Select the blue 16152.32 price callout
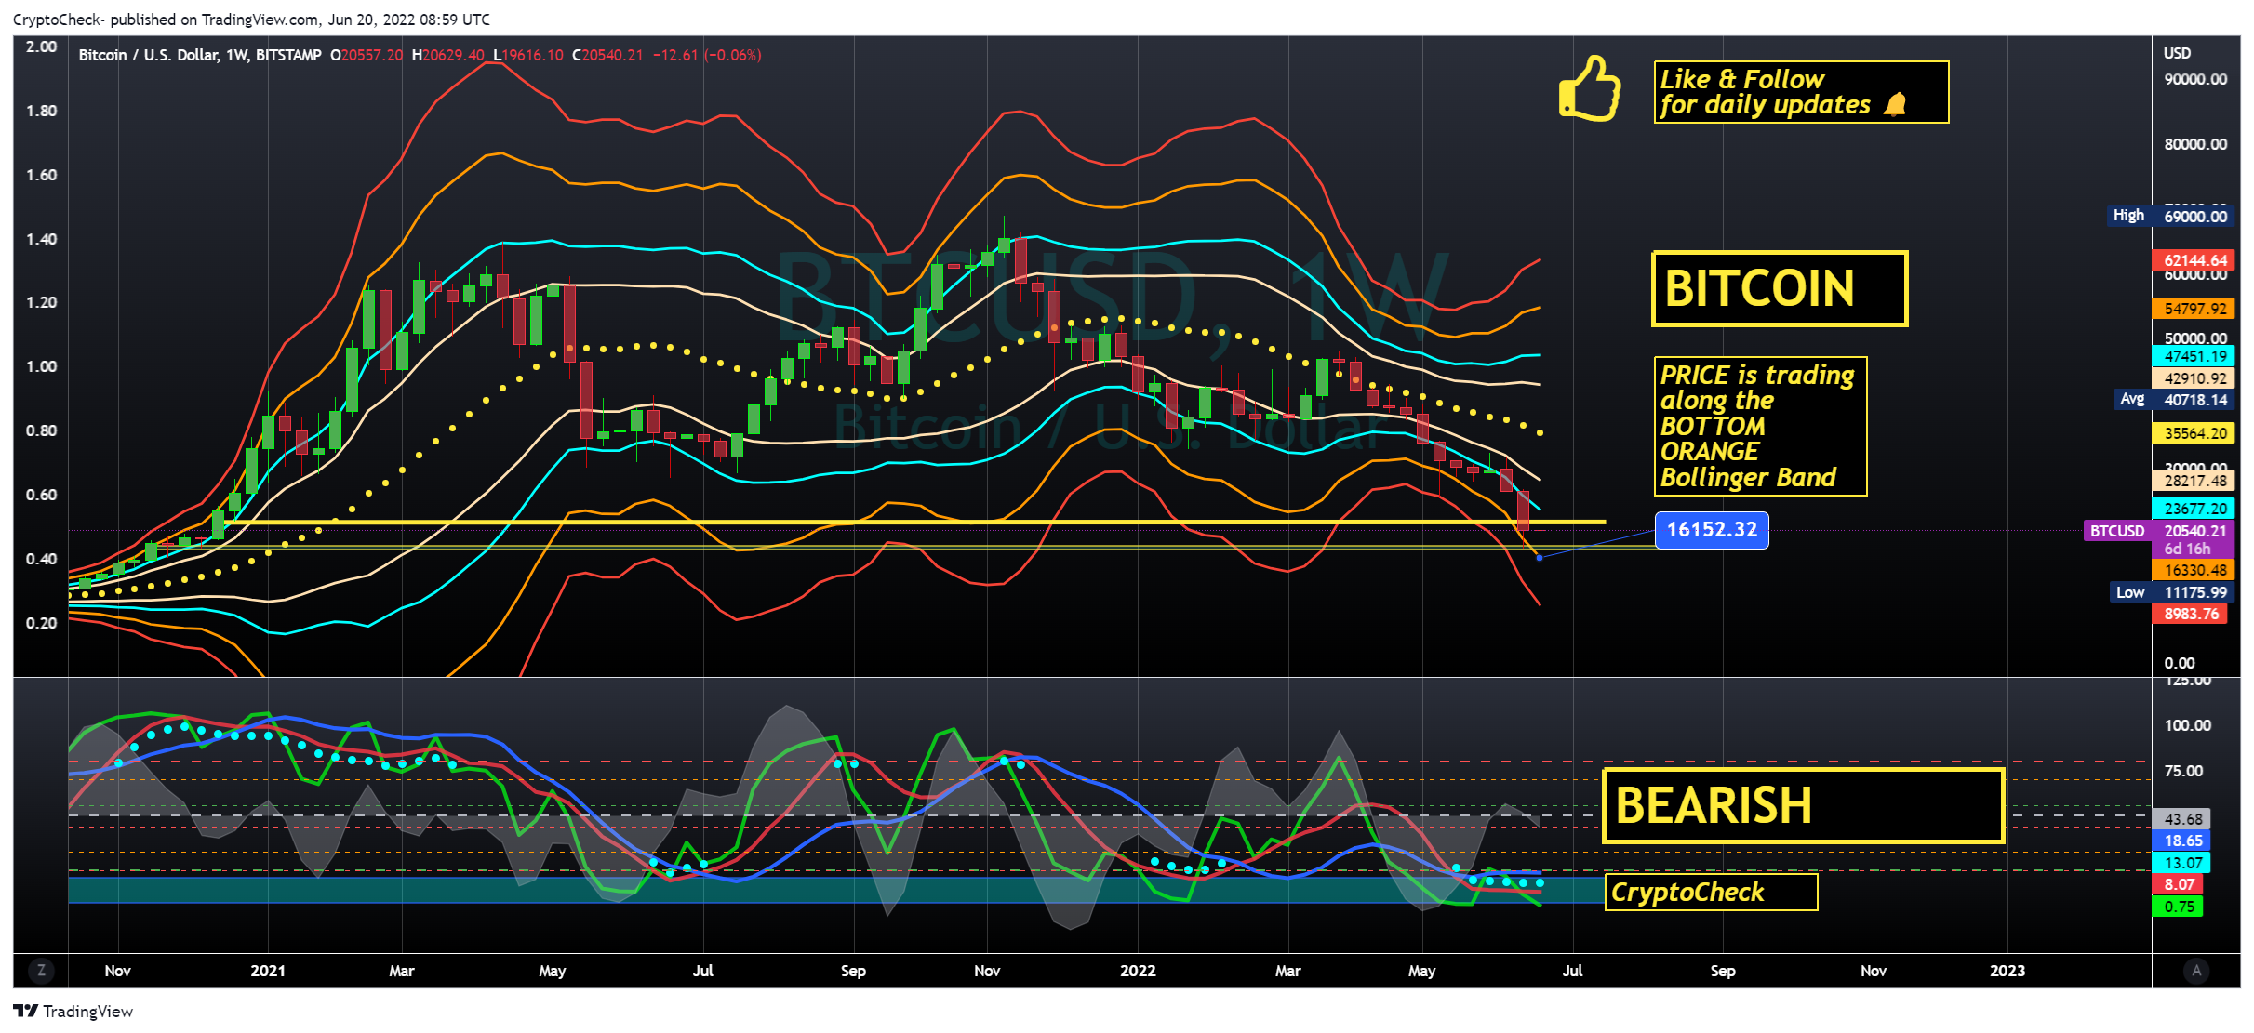Screen dimensions: 2254x1033 pos(1712,530)
